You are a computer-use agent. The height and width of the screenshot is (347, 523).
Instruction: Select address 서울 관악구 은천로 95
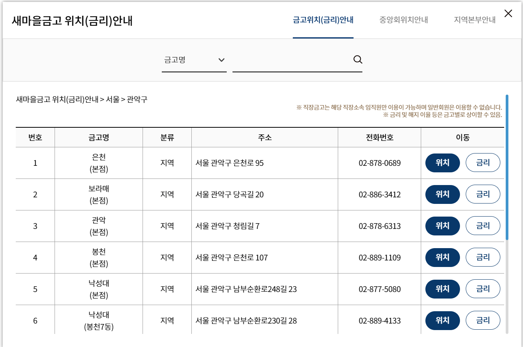point(229,163)
